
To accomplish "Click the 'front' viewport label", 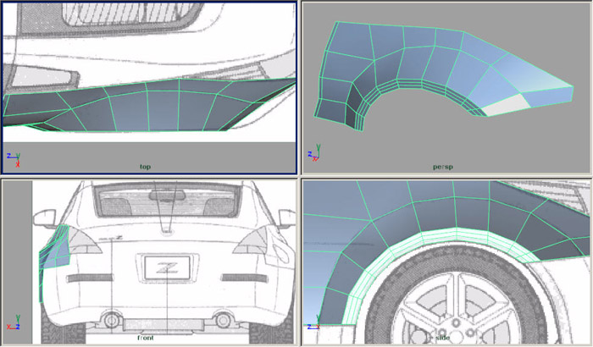I will point(145,337).
